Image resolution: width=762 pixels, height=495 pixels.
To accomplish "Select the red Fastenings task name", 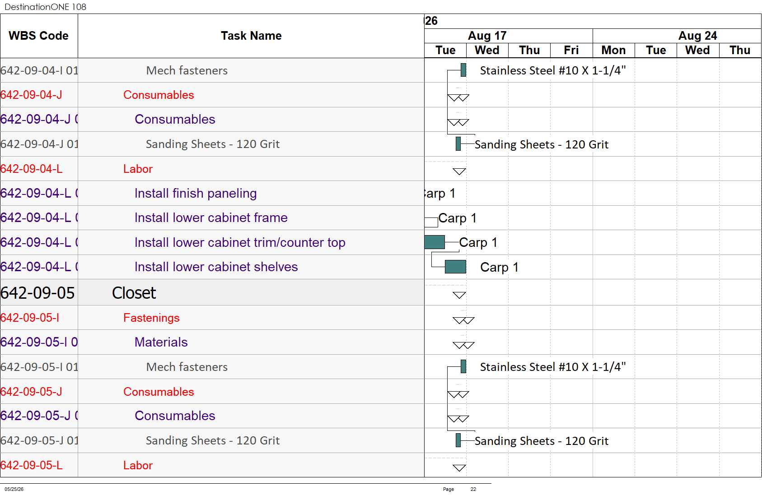I will pos(151,318).
